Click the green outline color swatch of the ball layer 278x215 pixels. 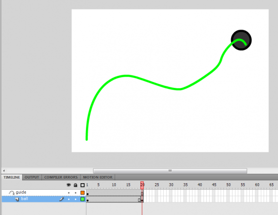pyautogui.click(x=82, y=199)
